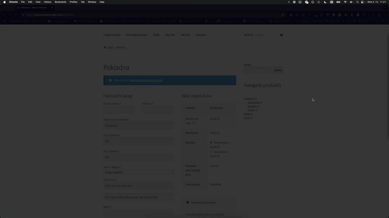389x218 pixels.
Task: Open Creative Cloud menu bar icon
Action: pyautogui.click(x=307, y=2)
